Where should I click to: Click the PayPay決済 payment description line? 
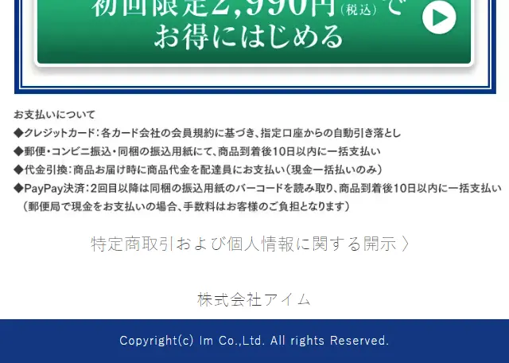point(258,188)
